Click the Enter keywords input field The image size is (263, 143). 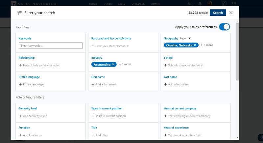click(50, 46)
